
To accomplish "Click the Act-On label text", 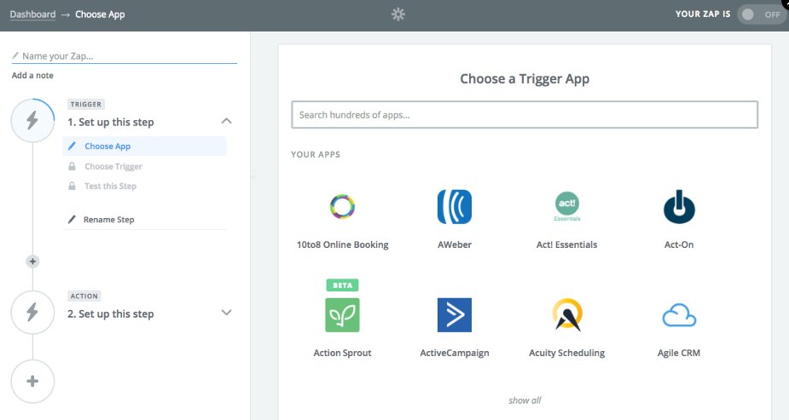I will (679, 245).
